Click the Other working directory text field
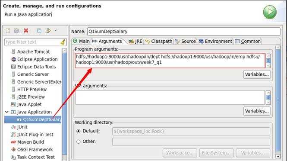Screen dimensions: 287x161 point(191,142)
